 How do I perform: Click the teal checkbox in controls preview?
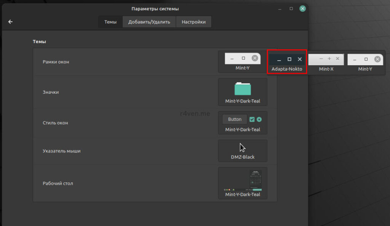[252, 119]
